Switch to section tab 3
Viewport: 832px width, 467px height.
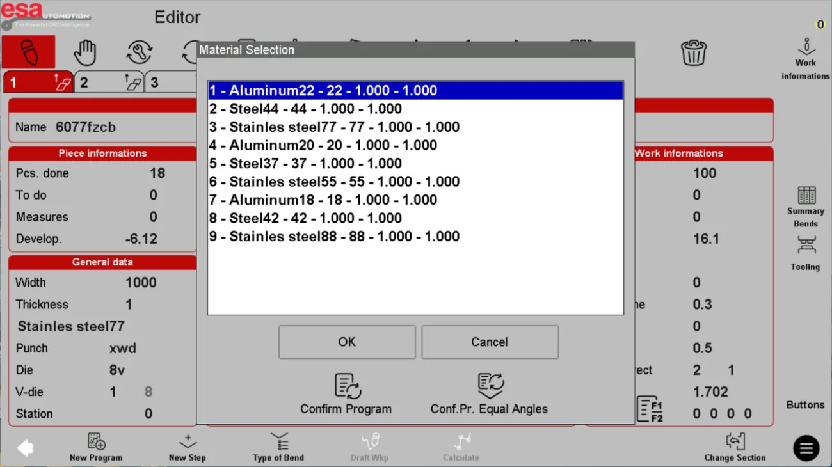(172, 82)
